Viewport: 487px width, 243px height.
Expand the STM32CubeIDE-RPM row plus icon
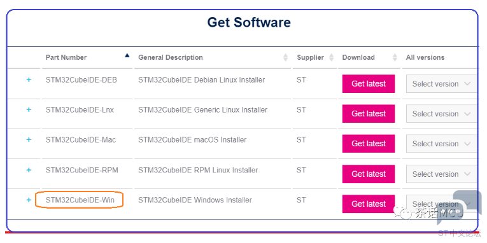pos(29,170)
